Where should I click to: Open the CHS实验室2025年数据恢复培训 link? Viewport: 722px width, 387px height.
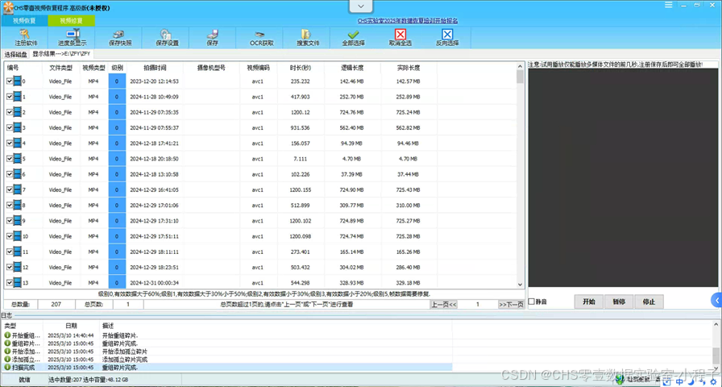pyautogui.click(x=408, y=21)
